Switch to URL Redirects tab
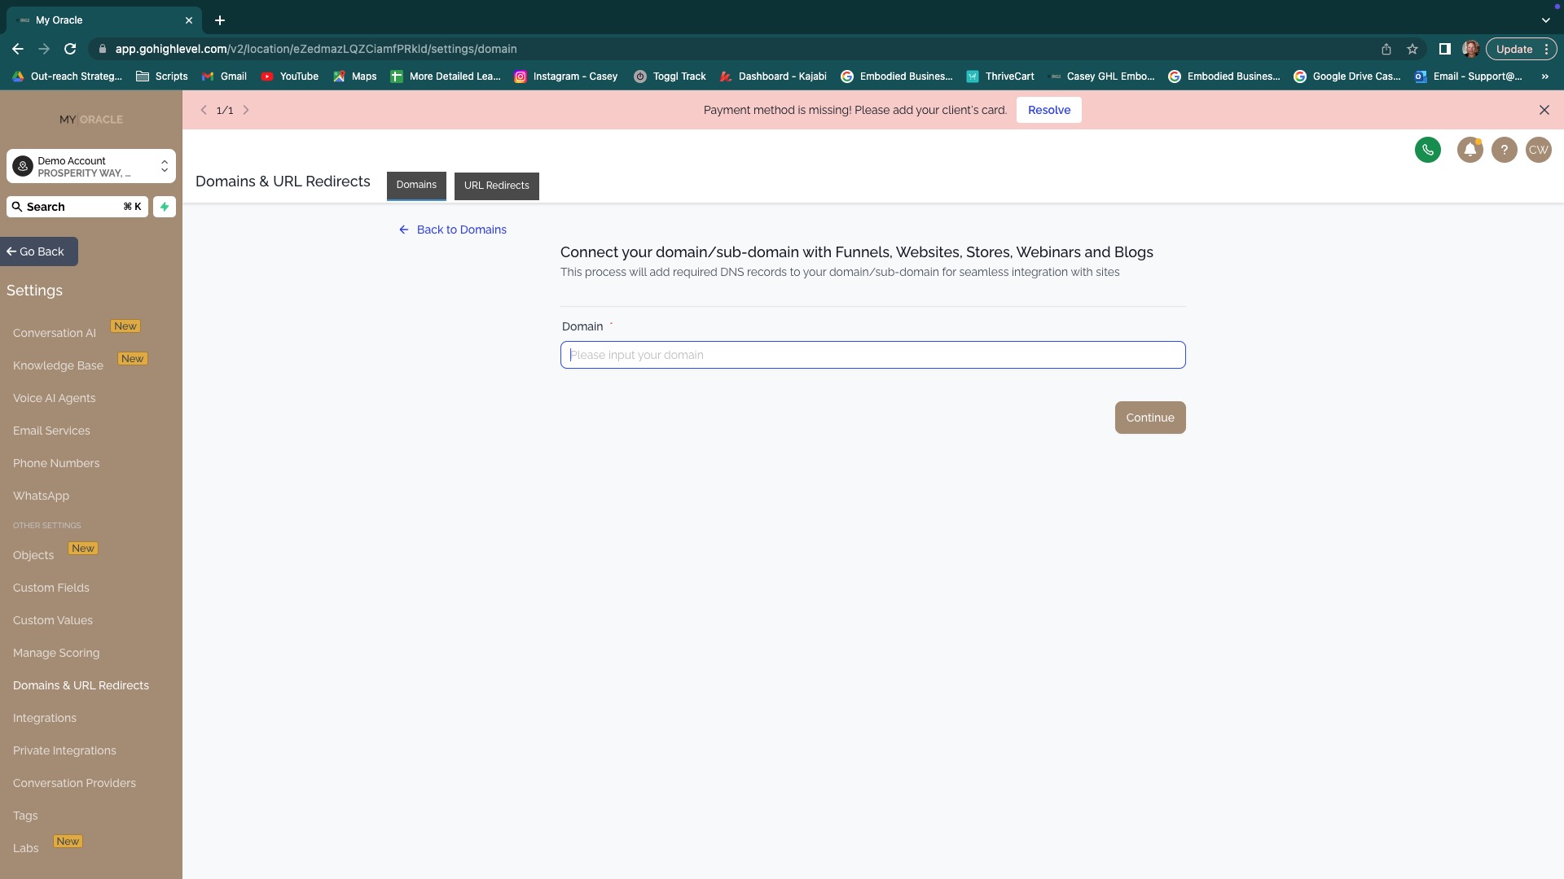The image size is (1564, 879). [496, 186]
